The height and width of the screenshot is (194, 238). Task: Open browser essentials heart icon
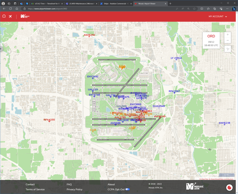[x=221, y=9]
